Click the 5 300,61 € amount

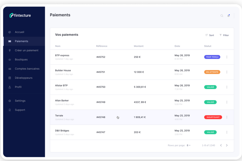tap(140, 87)
